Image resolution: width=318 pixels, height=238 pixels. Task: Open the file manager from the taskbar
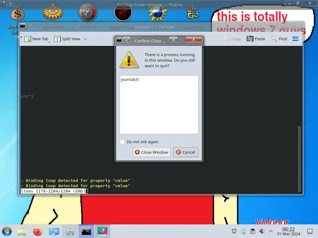pyautogui.click(x=22, y=231)
